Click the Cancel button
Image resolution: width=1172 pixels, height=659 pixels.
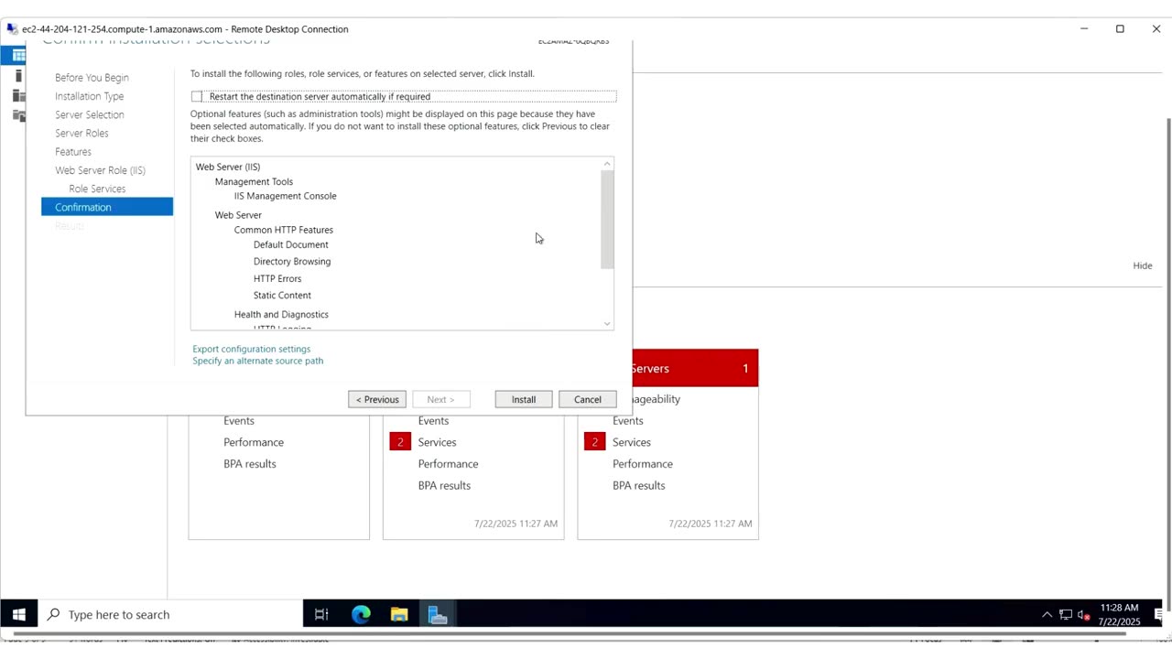pos(588,399)
